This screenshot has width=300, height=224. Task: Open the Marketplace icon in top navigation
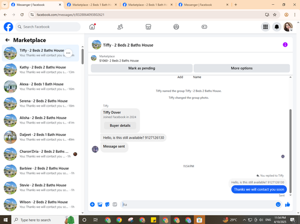point(148,27)
